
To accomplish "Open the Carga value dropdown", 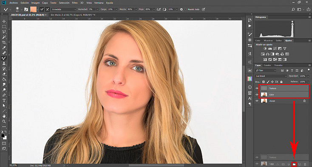I will tap(116, 9).
